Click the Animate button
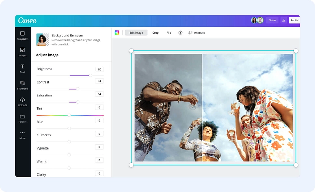 pyautogui.click(x=197, y=32)
